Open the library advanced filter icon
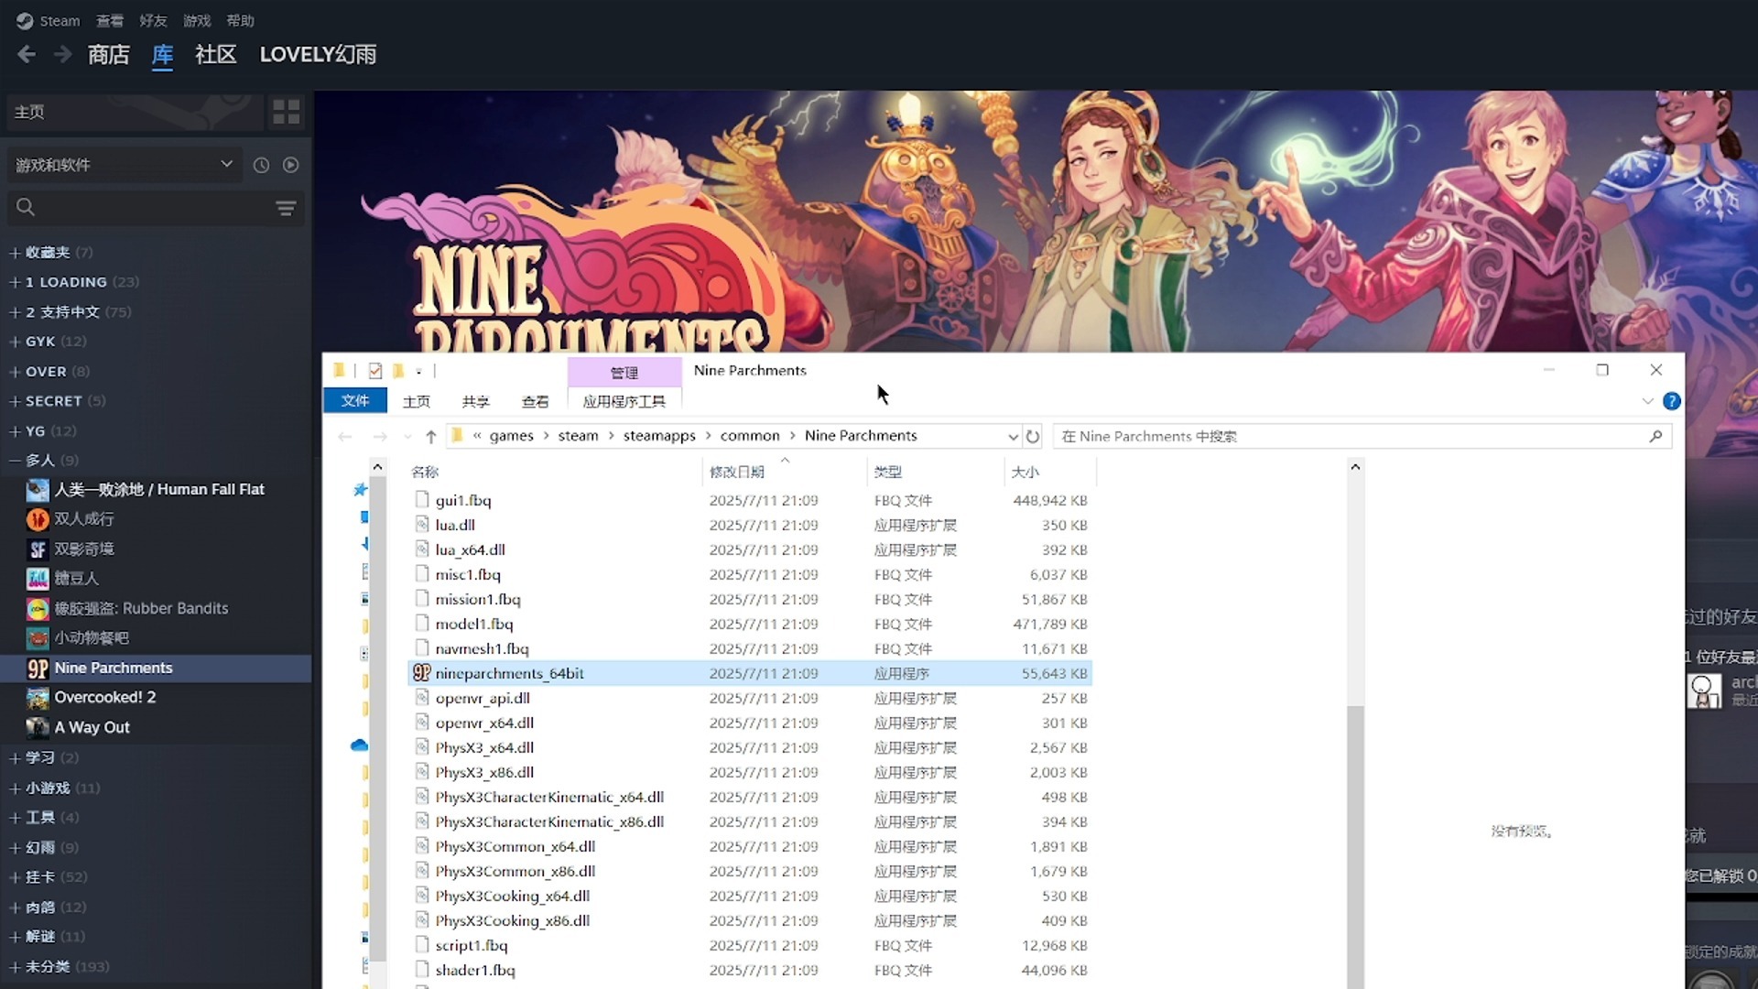This screenshot has width=1758, height=989. pos(286,209)
